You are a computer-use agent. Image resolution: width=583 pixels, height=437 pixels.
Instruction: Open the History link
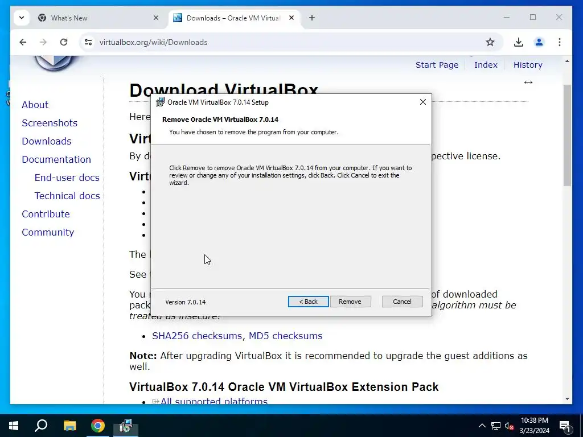(528, 65)
